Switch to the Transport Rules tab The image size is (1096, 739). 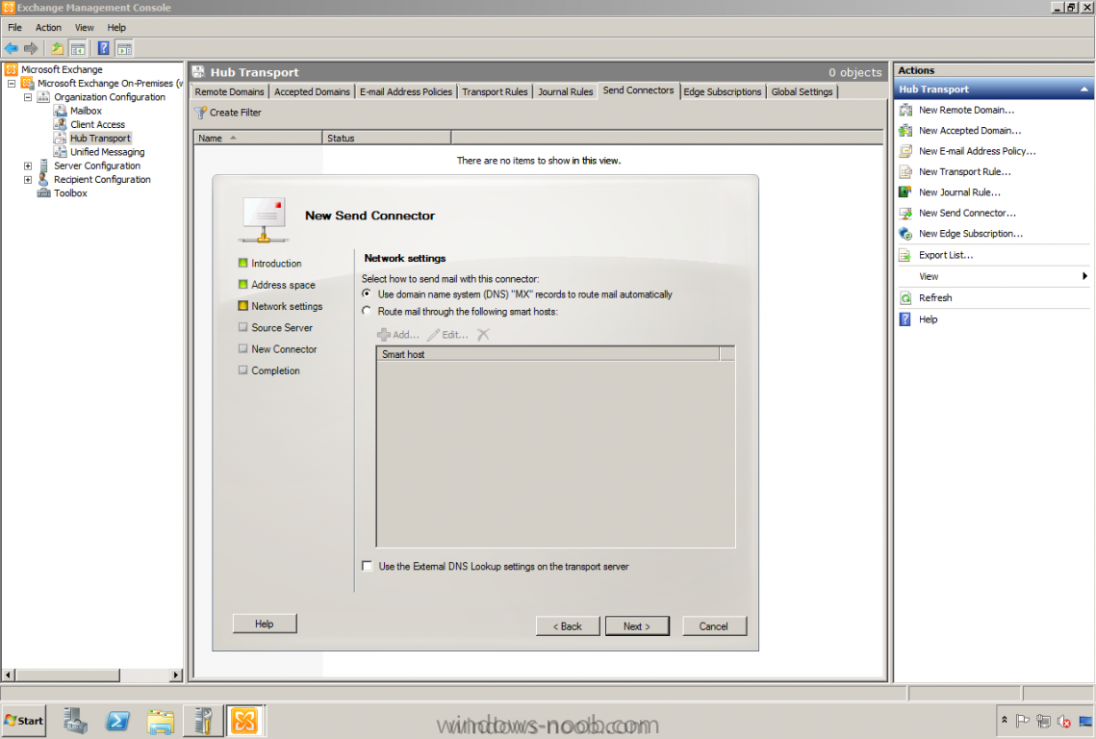[495, 91]
